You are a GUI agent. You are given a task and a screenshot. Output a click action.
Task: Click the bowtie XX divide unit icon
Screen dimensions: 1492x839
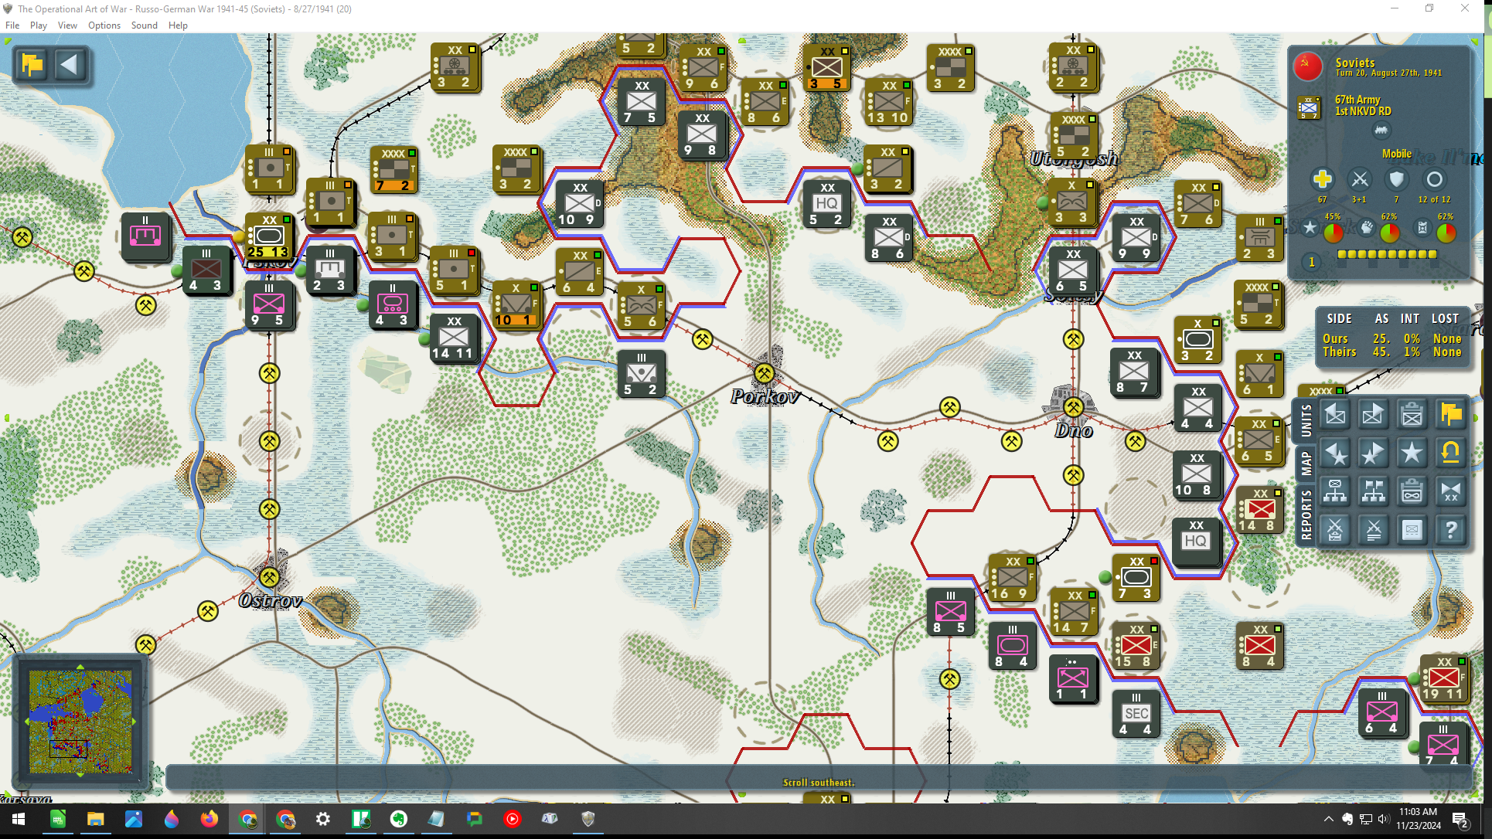[1451, 491]
